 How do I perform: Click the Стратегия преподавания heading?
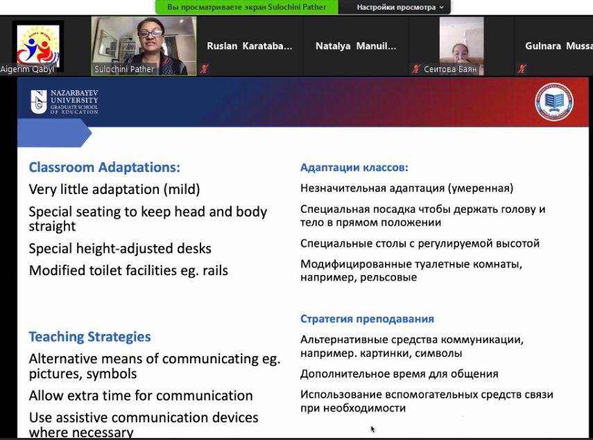[x=367, y=319]
